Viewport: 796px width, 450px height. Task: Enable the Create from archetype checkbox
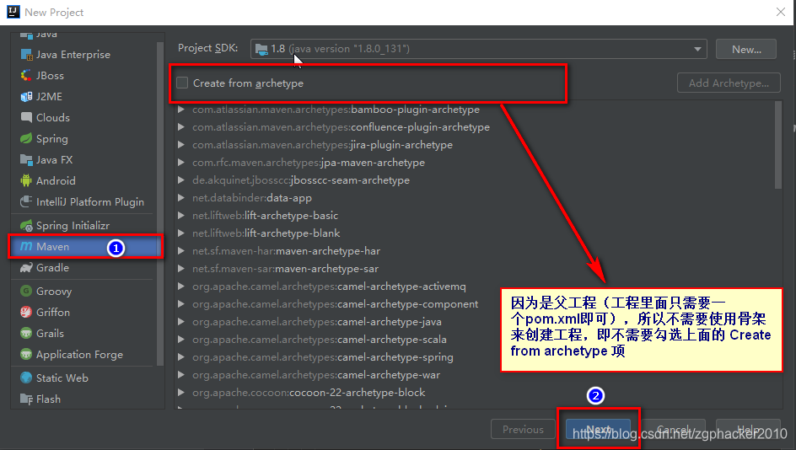click(x=182, y=83)
